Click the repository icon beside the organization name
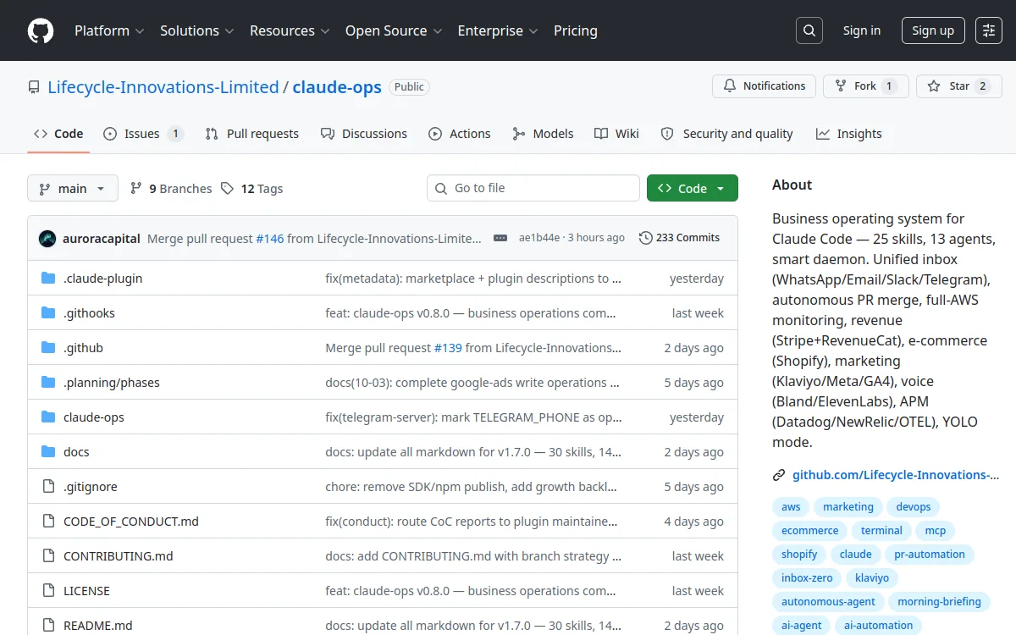1016x635 pixels. point(34,87)
